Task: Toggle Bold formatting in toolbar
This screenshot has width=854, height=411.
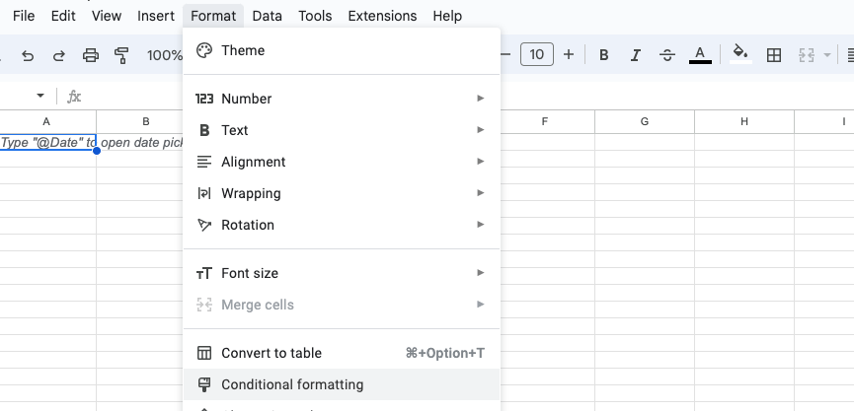Action: coord(603,54)
